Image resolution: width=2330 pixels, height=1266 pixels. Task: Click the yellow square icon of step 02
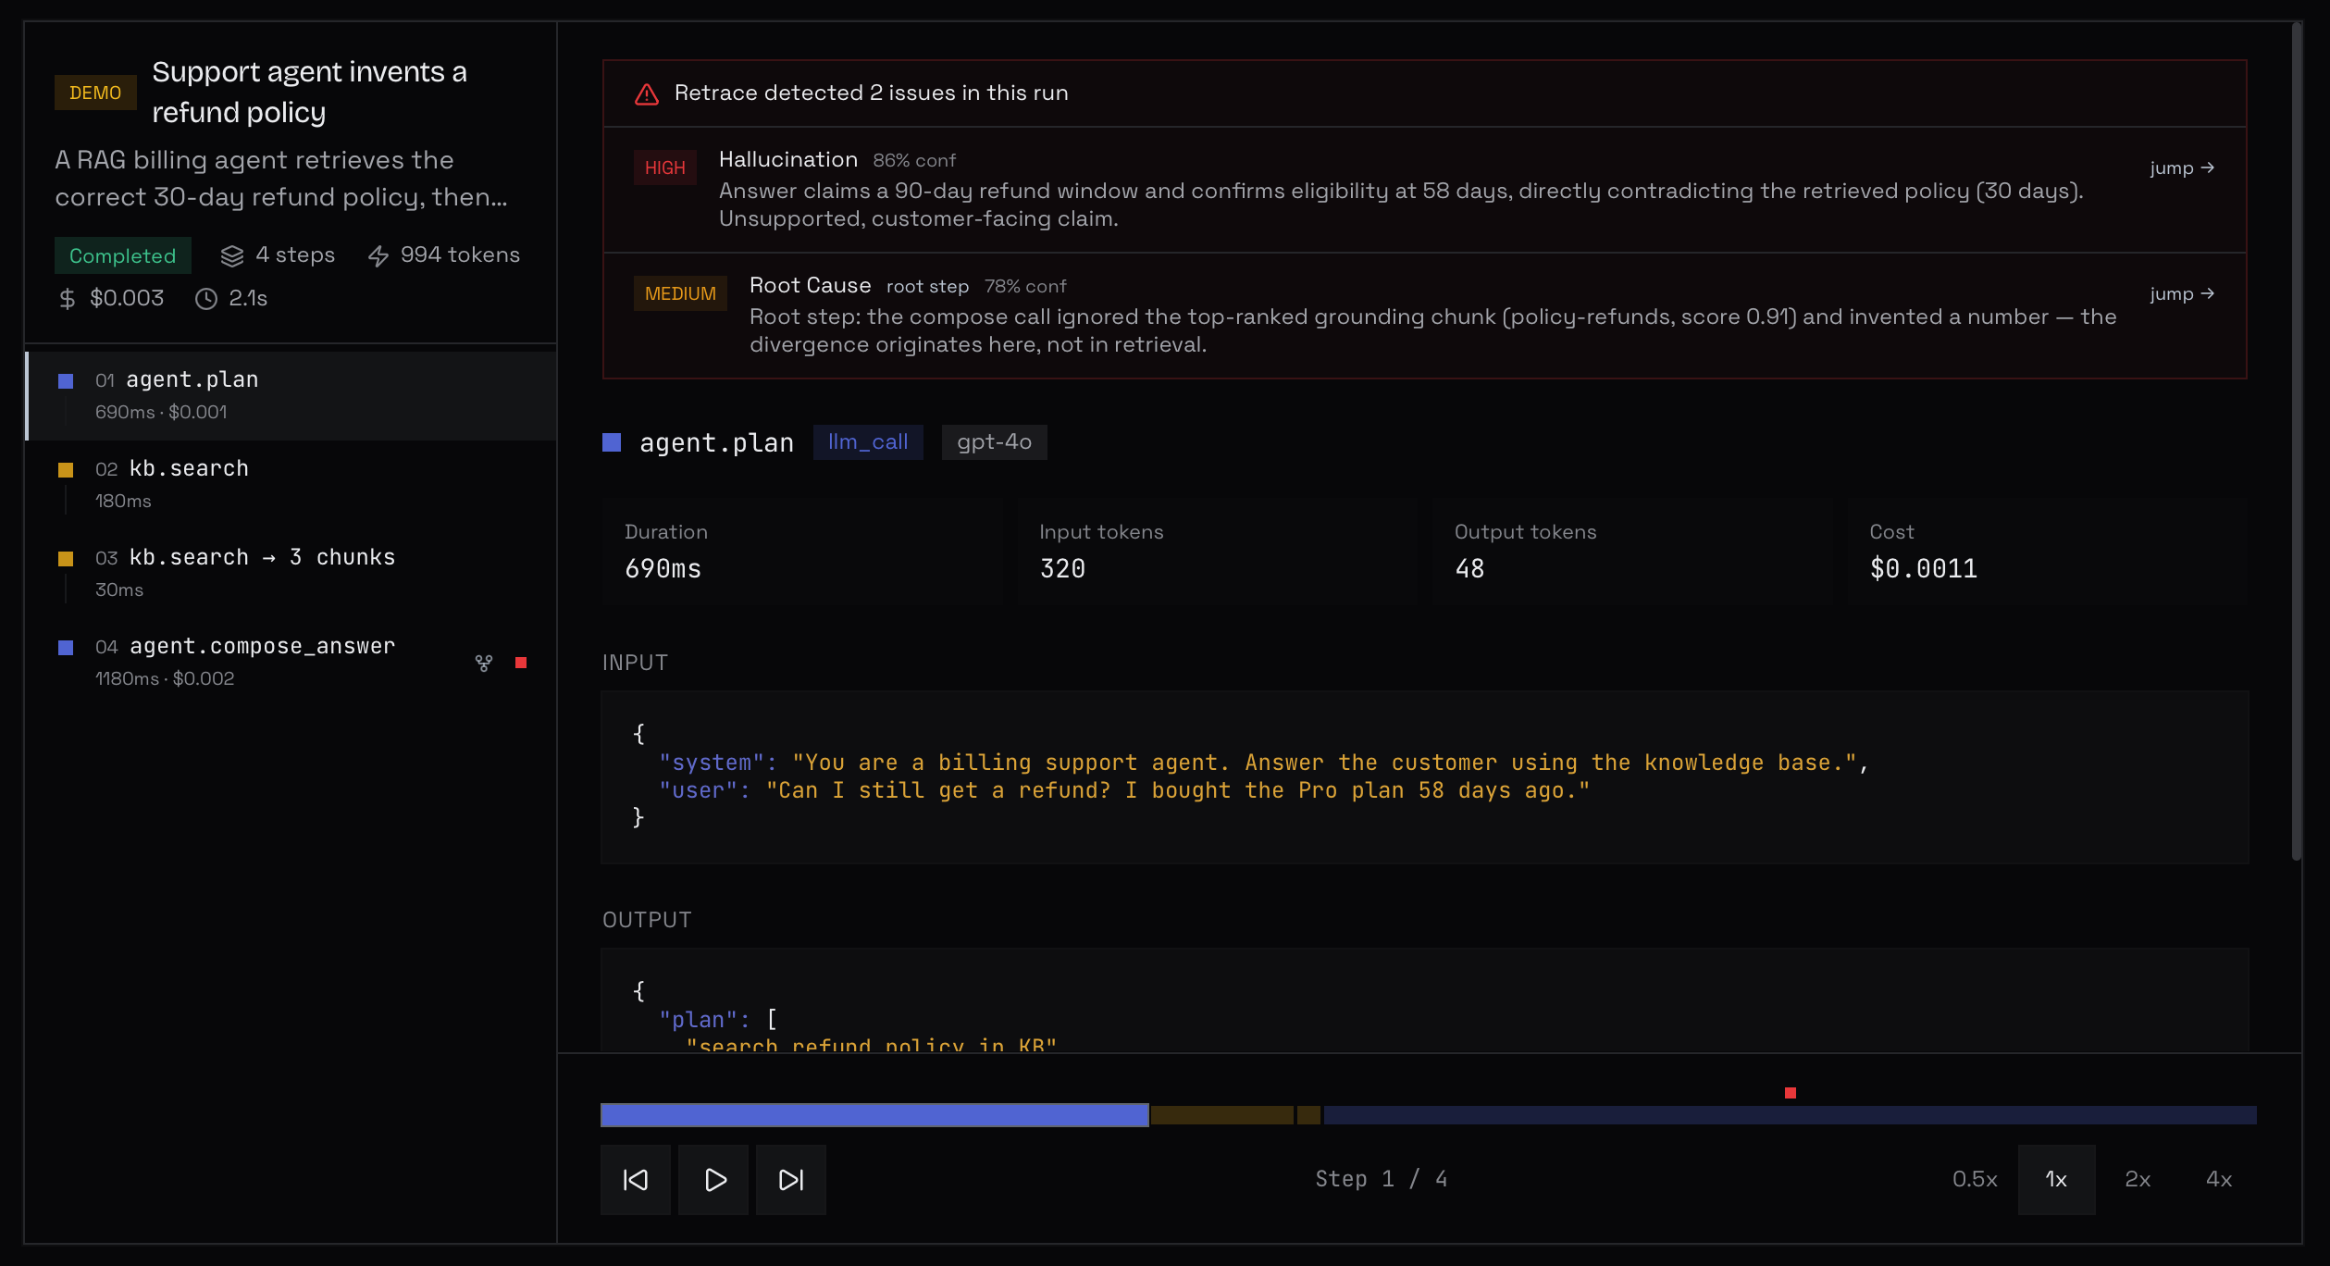[66, 470]
